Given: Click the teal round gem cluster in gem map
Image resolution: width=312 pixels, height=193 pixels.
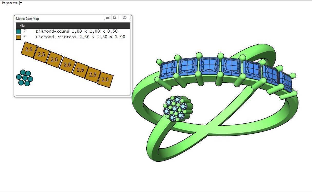Looking at the screenshot, I should (x=25, y=78).
